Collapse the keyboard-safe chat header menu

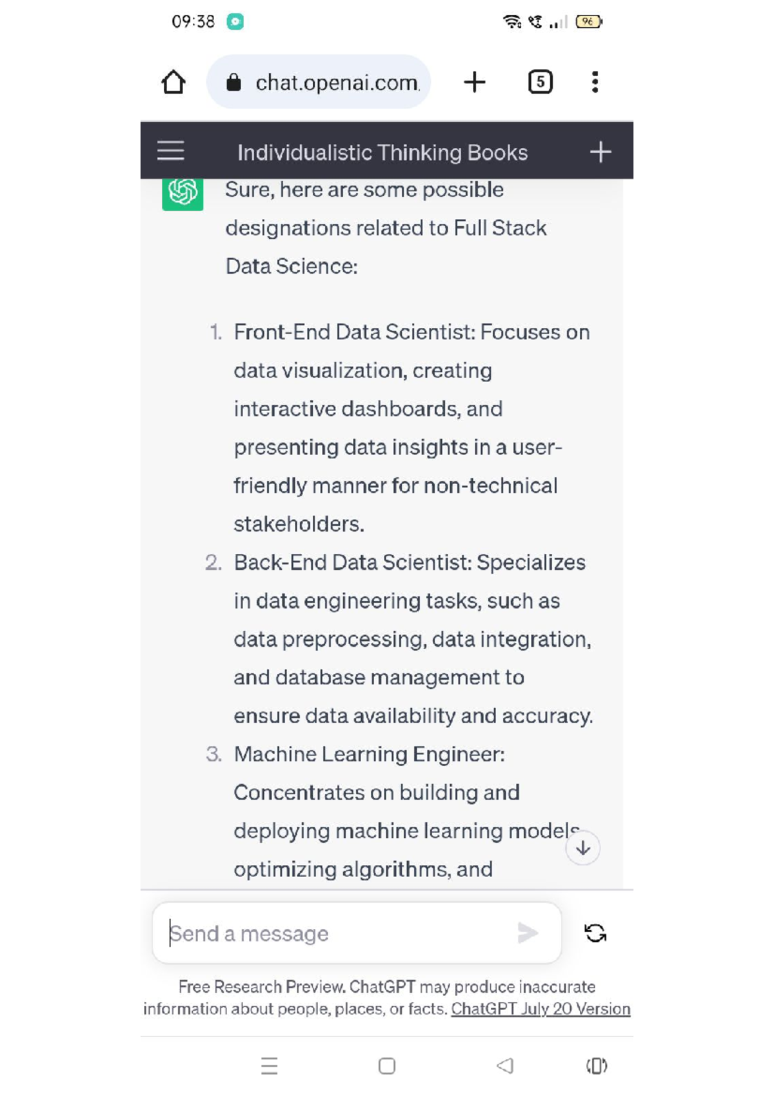pyautogui.click(x=170, y=151)
